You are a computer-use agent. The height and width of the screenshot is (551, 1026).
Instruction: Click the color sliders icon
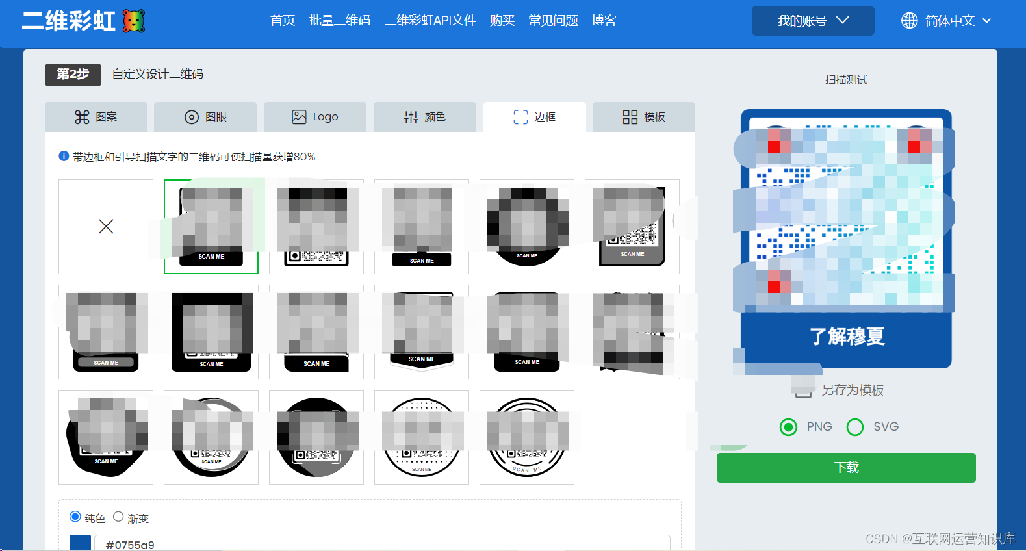(411, 117)
